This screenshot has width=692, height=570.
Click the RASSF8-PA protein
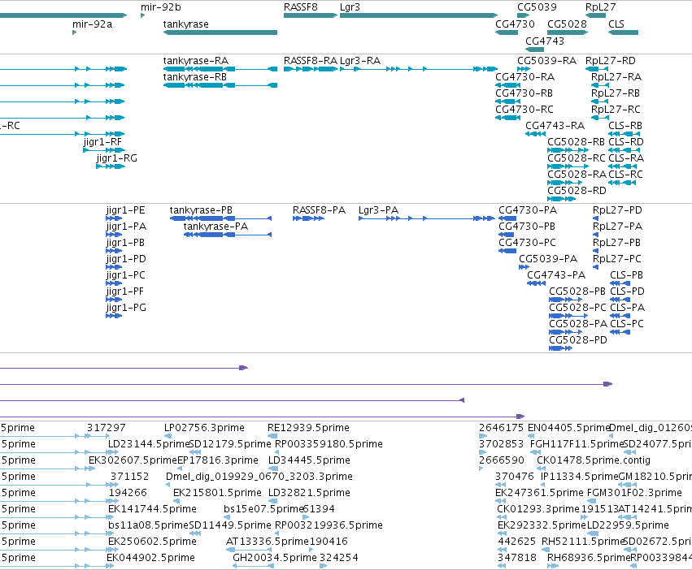308,218
